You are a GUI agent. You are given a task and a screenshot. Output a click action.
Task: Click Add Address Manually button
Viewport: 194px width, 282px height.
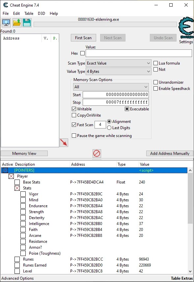170,154
